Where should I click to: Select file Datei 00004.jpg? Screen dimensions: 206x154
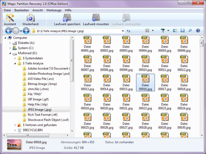pos(145,44)
